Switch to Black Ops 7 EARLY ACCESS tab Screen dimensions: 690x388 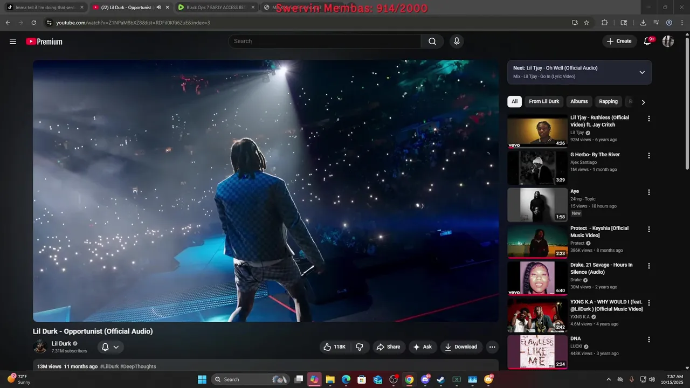point(216,8)
